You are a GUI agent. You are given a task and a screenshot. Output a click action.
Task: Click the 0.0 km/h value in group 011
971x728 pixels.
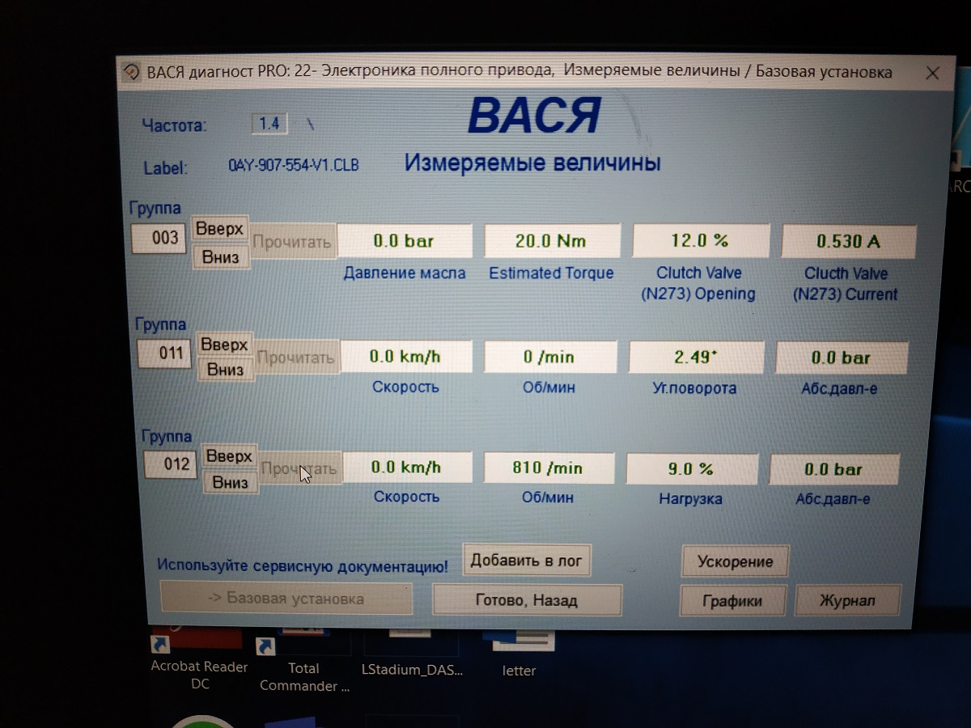coord(405,356)
